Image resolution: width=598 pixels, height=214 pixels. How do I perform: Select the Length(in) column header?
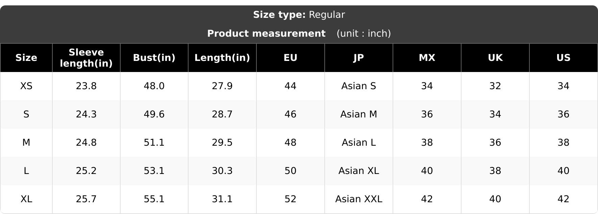point(222,58)
